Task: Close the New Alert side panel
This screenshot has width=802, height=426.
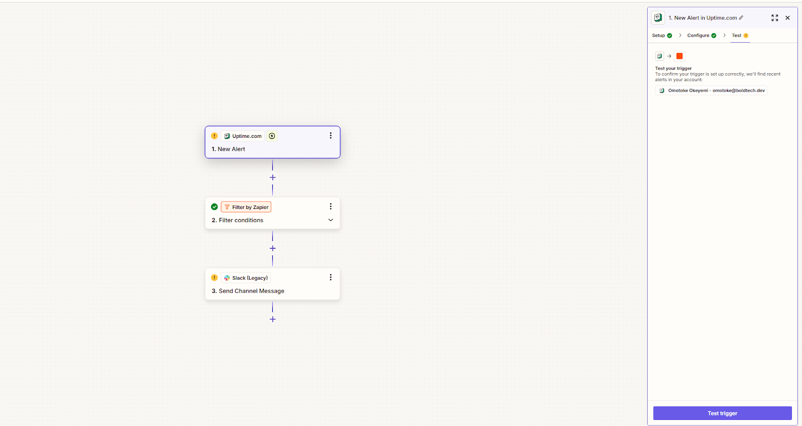Action: 787,18
